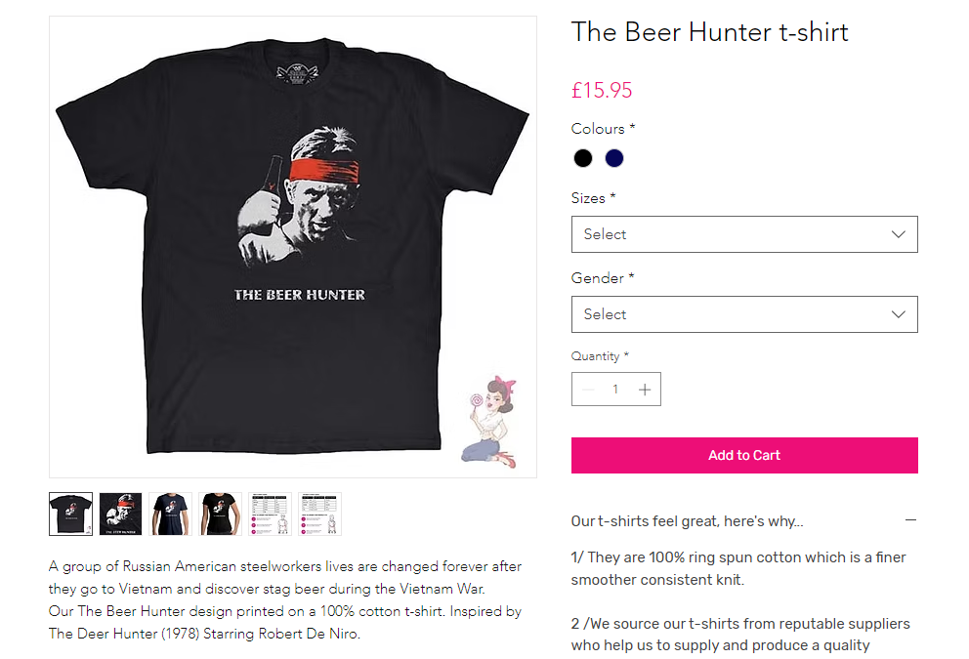Open the first size chart thumbnail
The width and height of the screenshot is (969, 659).
coord(271,514)
